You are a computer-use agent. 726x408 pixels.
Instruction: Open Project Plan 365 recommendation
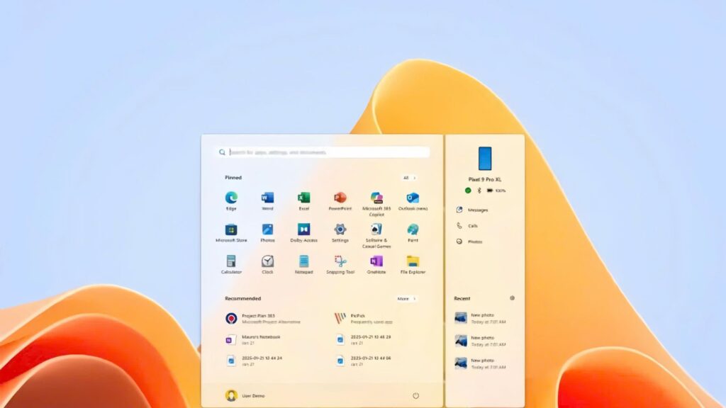263,318
